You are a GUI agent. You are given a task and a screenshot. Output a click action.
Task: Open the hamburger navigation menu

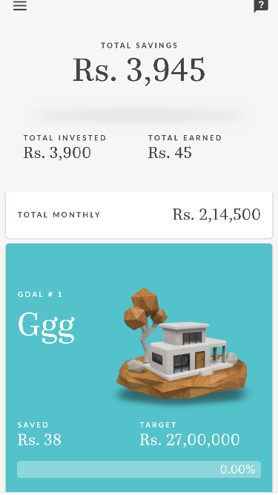click(20, 5)
